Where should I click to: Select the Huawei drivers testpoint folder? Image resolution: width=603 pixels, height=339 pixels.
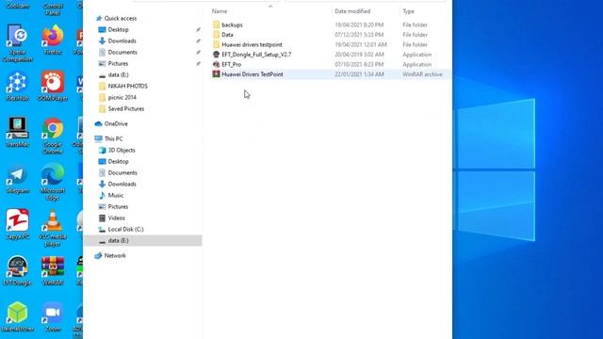tap(252, 44)
